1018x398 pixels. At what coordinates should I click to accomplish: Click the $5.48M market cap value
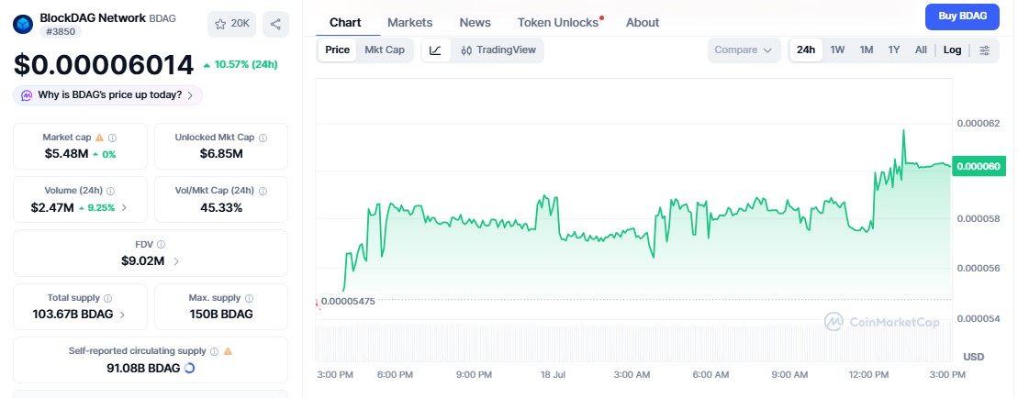[x=65, y=154]
